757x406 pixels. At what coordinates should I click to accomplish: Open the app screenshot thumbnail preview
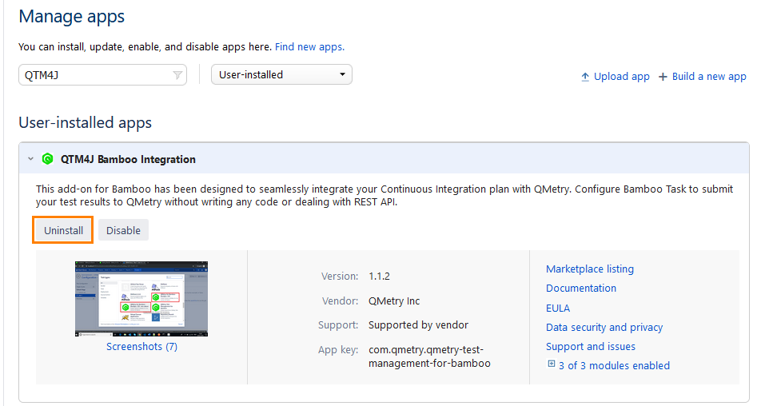pos(141,298)
